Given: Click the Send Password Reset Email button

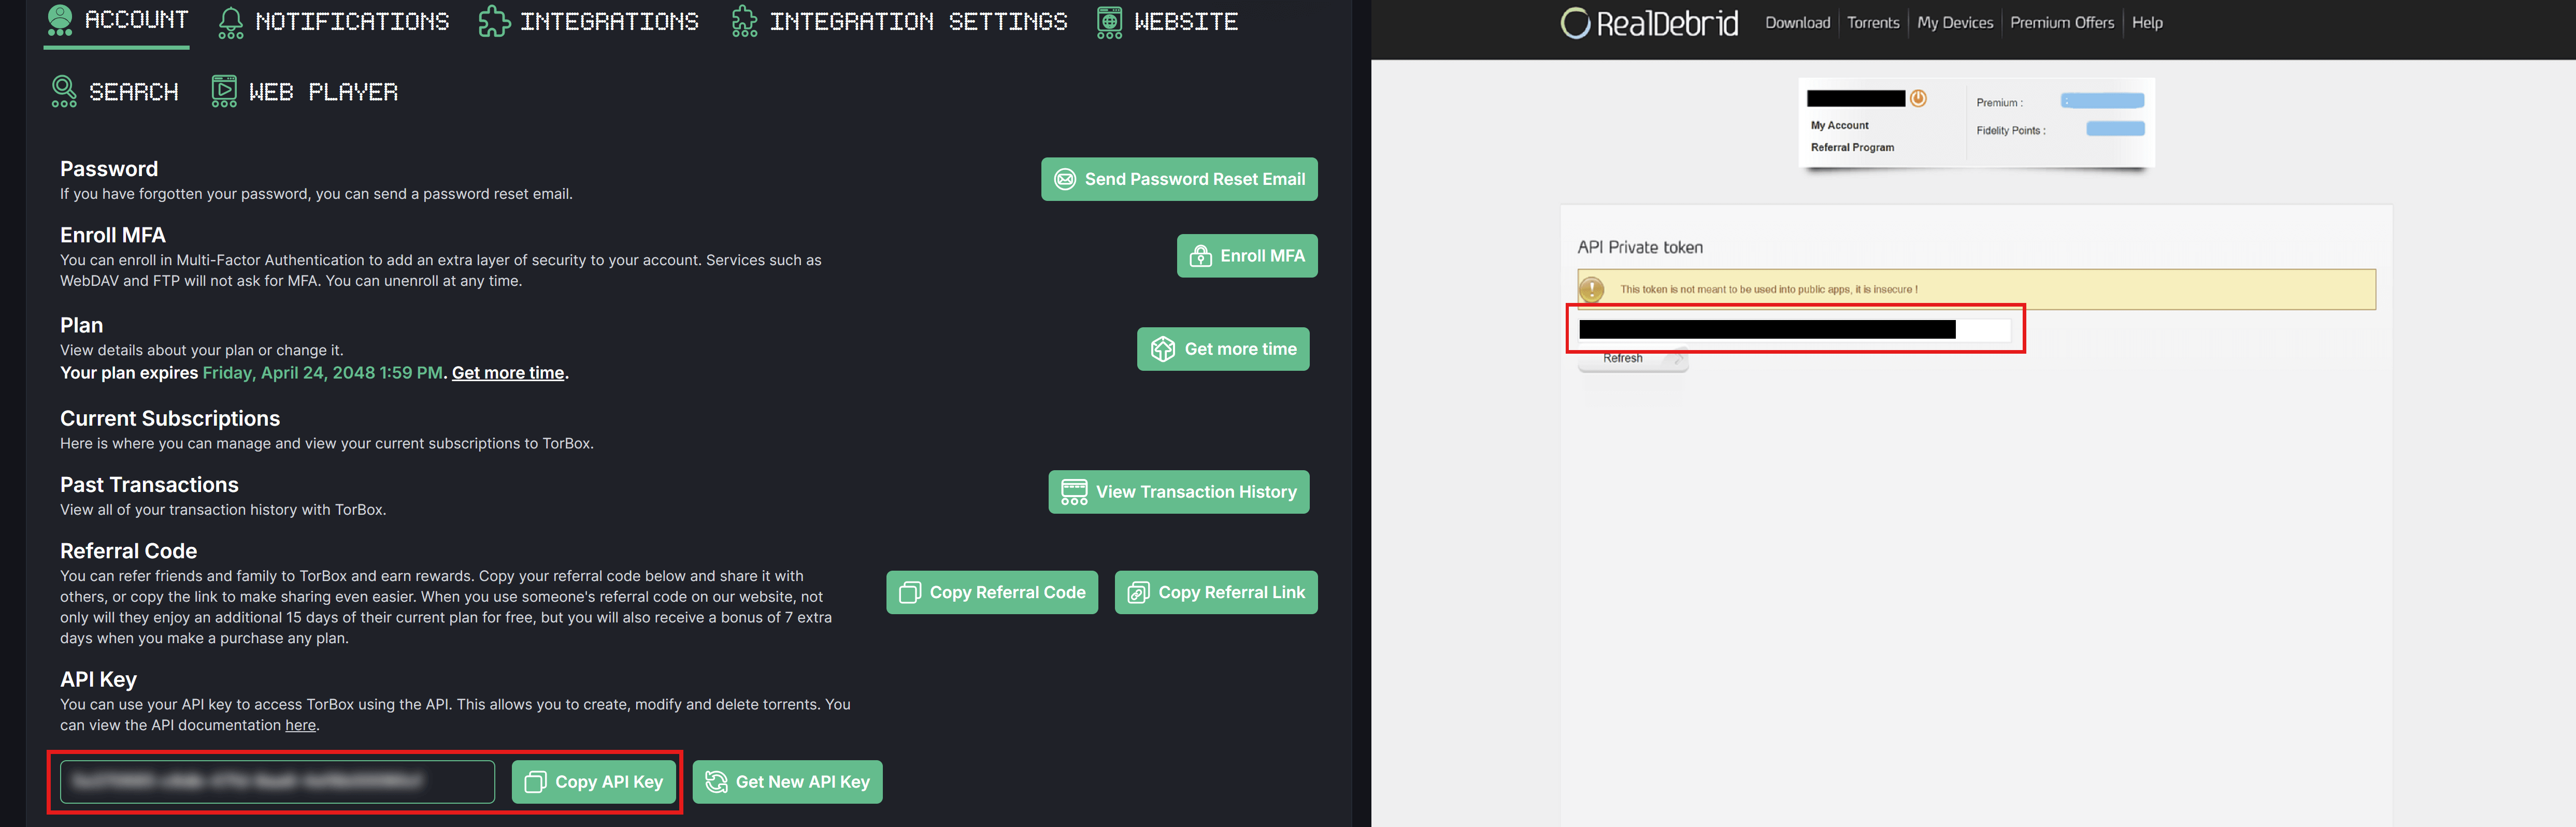Looking at the screenshot, I should click(1179, 179).
